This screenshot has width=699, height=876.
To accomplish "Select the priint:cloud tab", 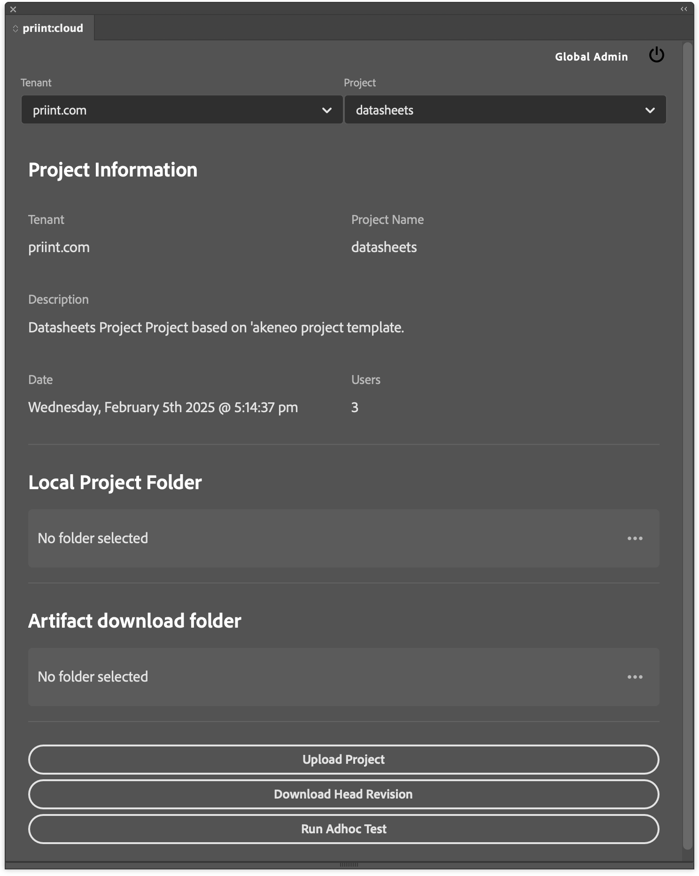I will pyautogui.click(x=49, y=28).
